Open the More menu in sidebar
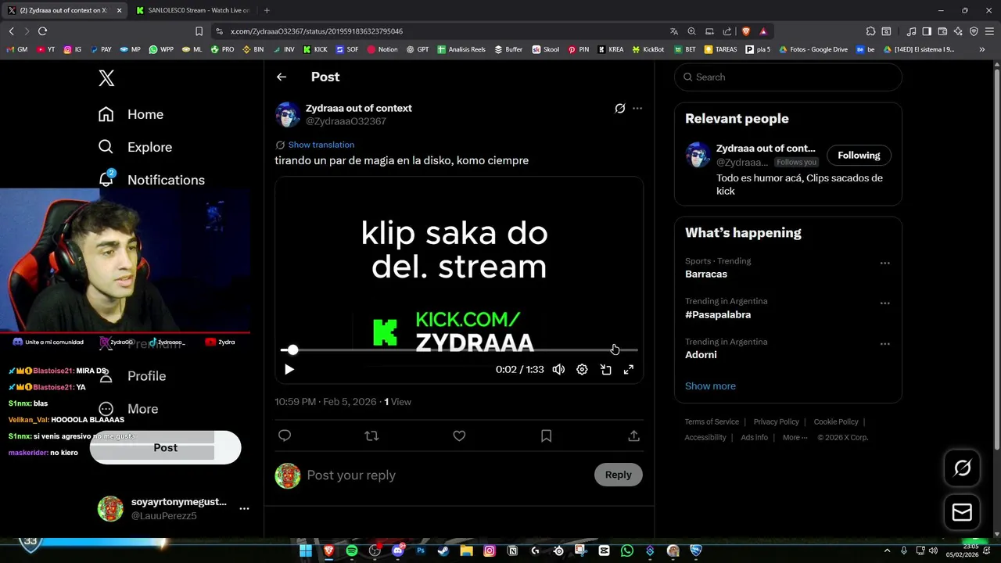Image resolution: width=1001 pixels, height=563 pixels. point(127,409)
